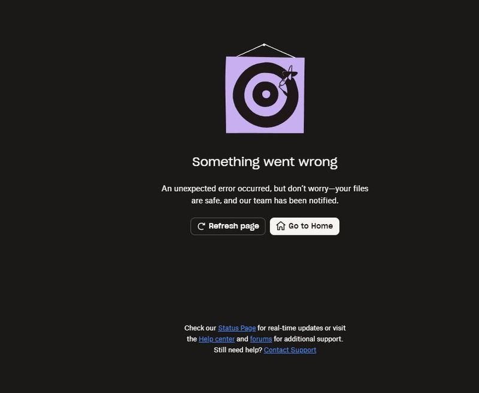Viewport: 479px width, 393px height.
Task: Click the 'your files are safe' message line
Action: click(265, 201)
